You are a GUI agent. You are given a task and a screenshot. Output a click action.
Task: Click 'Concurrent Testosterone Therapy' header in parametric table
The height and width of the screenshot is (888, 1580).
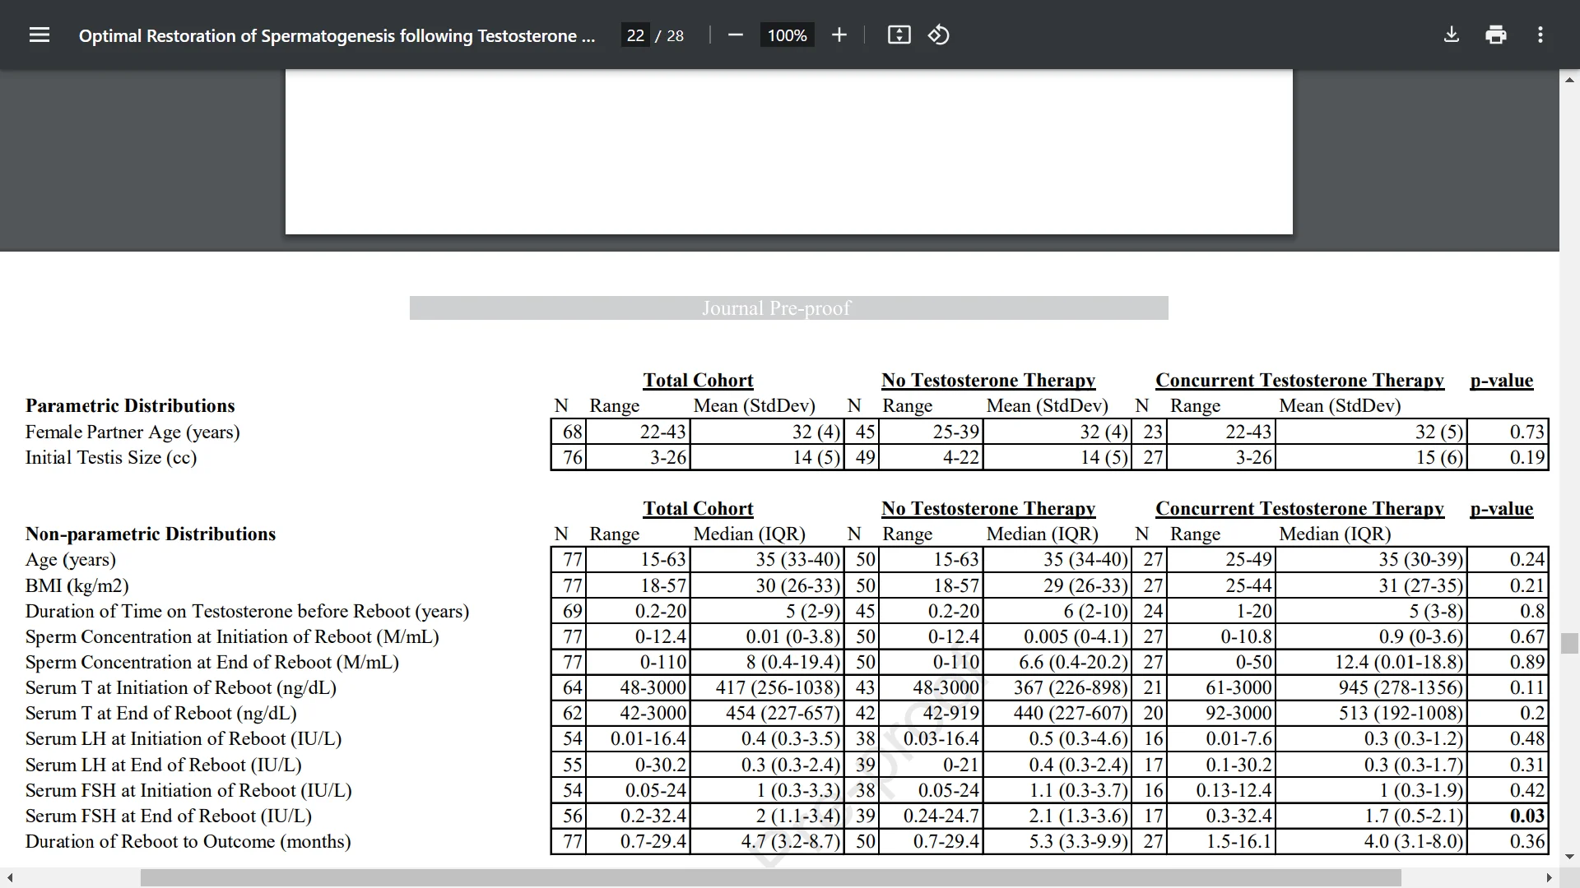click(x=1299, y=380)
